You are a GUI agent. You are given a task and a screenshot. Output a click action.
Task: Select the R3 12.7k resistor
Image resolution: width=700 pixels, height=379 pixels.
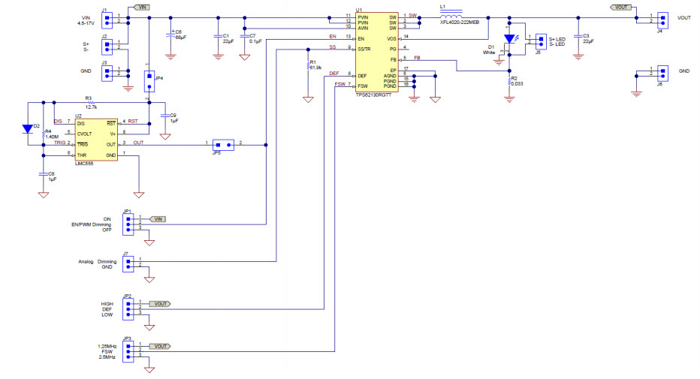coord(91,105)
